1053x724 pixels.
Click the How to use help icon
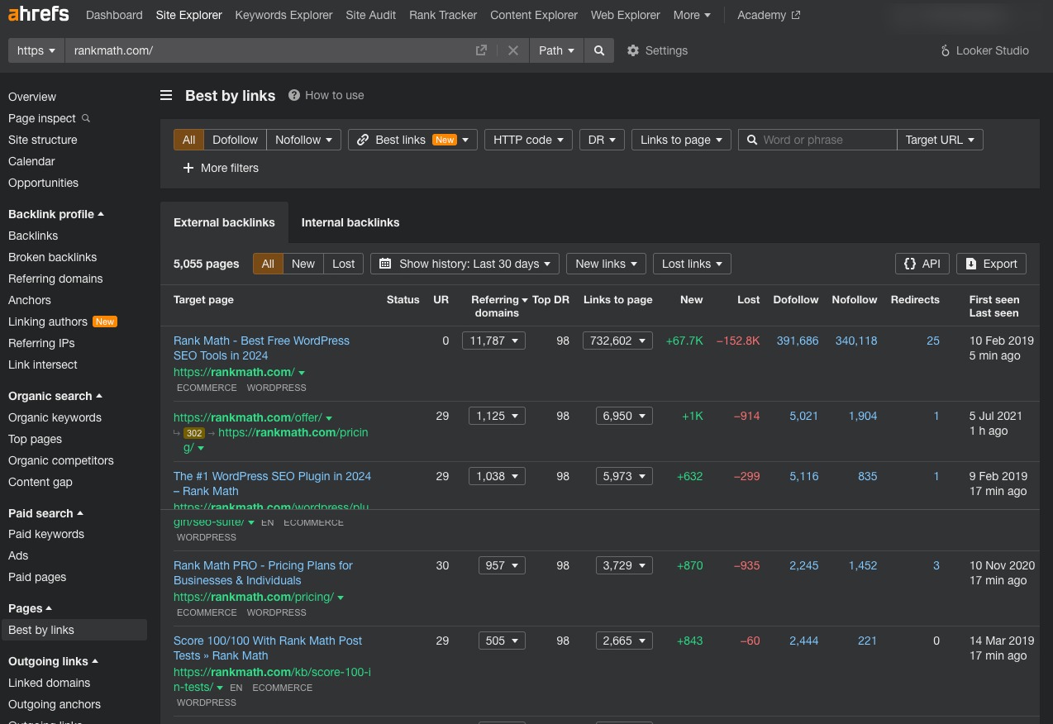(x=294, y=95)
